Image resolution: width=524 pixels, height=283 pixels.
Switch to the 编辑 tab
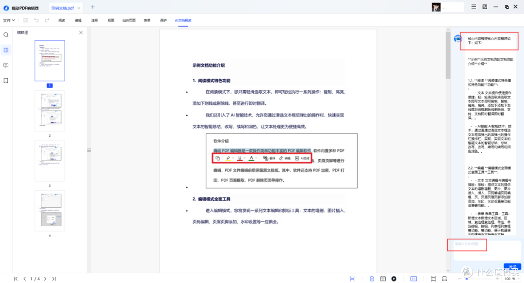point(78,20)
